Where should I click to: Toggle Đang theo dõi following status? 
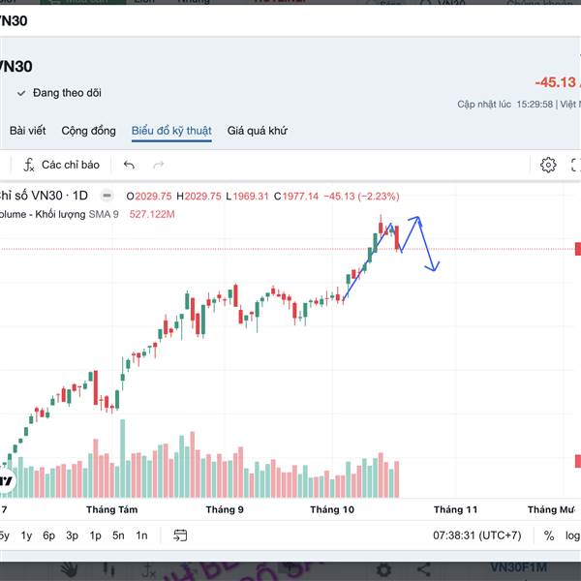point(59,93)
